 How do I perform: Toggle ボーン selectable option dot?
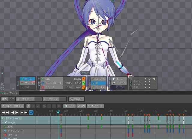pyautogui.click(x=145, y=81)
